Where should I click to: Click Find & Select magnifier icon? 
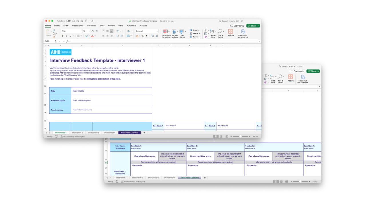(x=220, y=32)
